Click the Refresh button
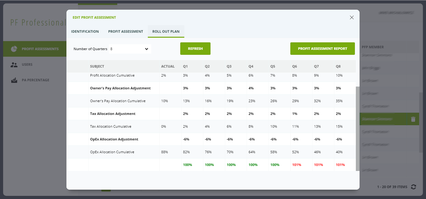The image size is (426, 199). pos(195,49)
